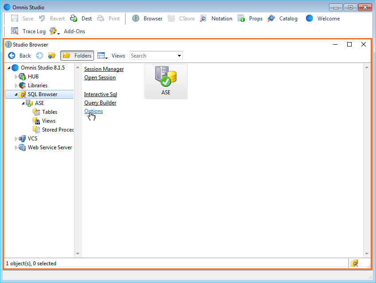Maximize the Studio Browser window
Viewport: 376px width, 283px height.
point(349,44)
